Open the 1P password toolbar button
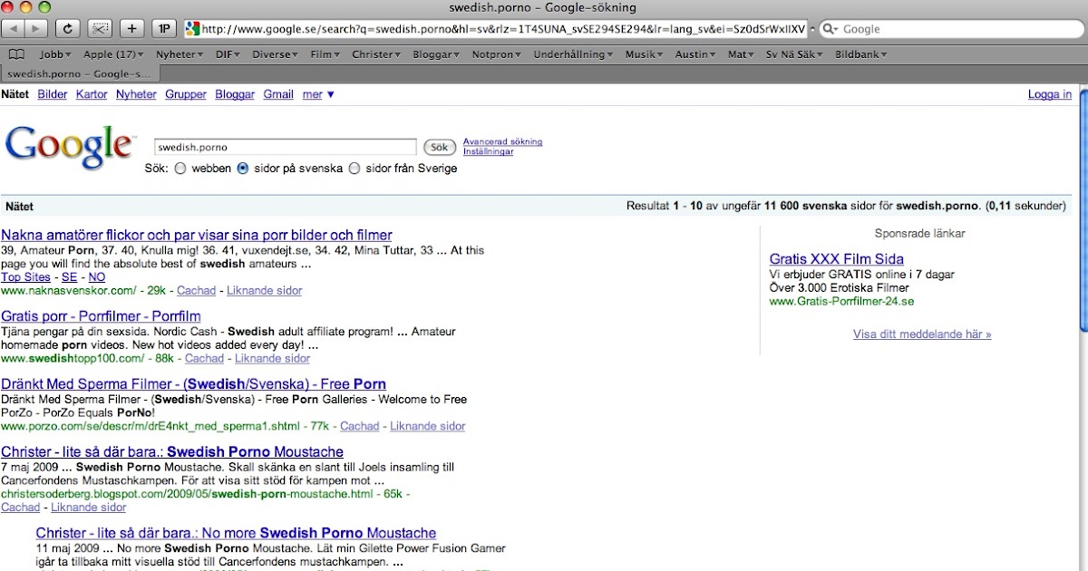Viewport: 1088px width, 571px height. [x=164, y=29]
